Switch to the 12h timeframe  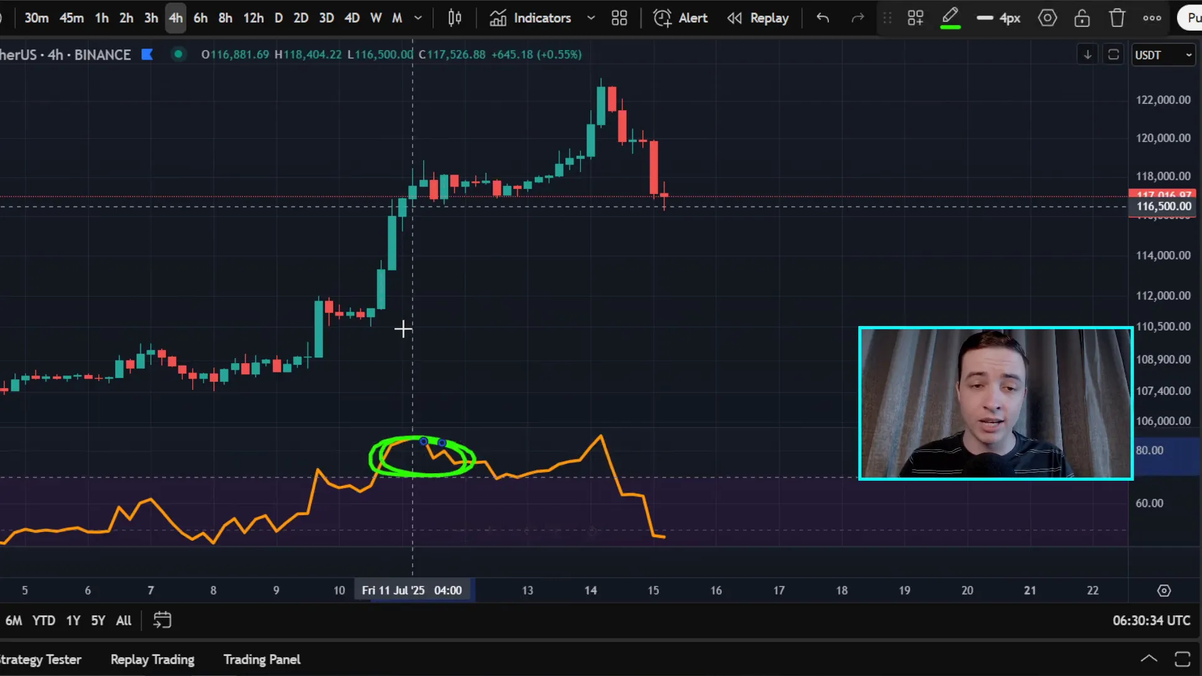pos(254,18)
